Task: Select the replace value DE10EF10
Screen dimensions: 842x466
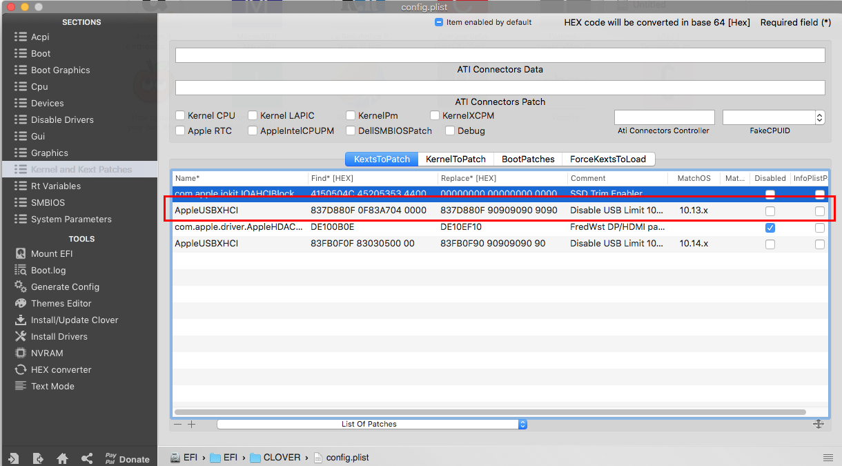Action: click(x=461, y=227)
